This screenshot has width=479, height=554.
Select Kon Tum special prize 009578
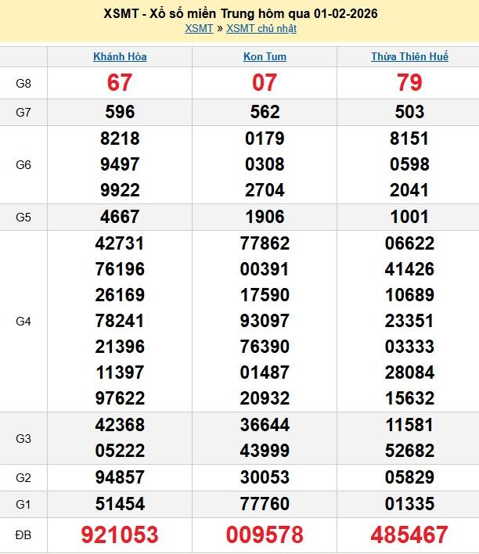pyautogui.click(x=265, y=535)
